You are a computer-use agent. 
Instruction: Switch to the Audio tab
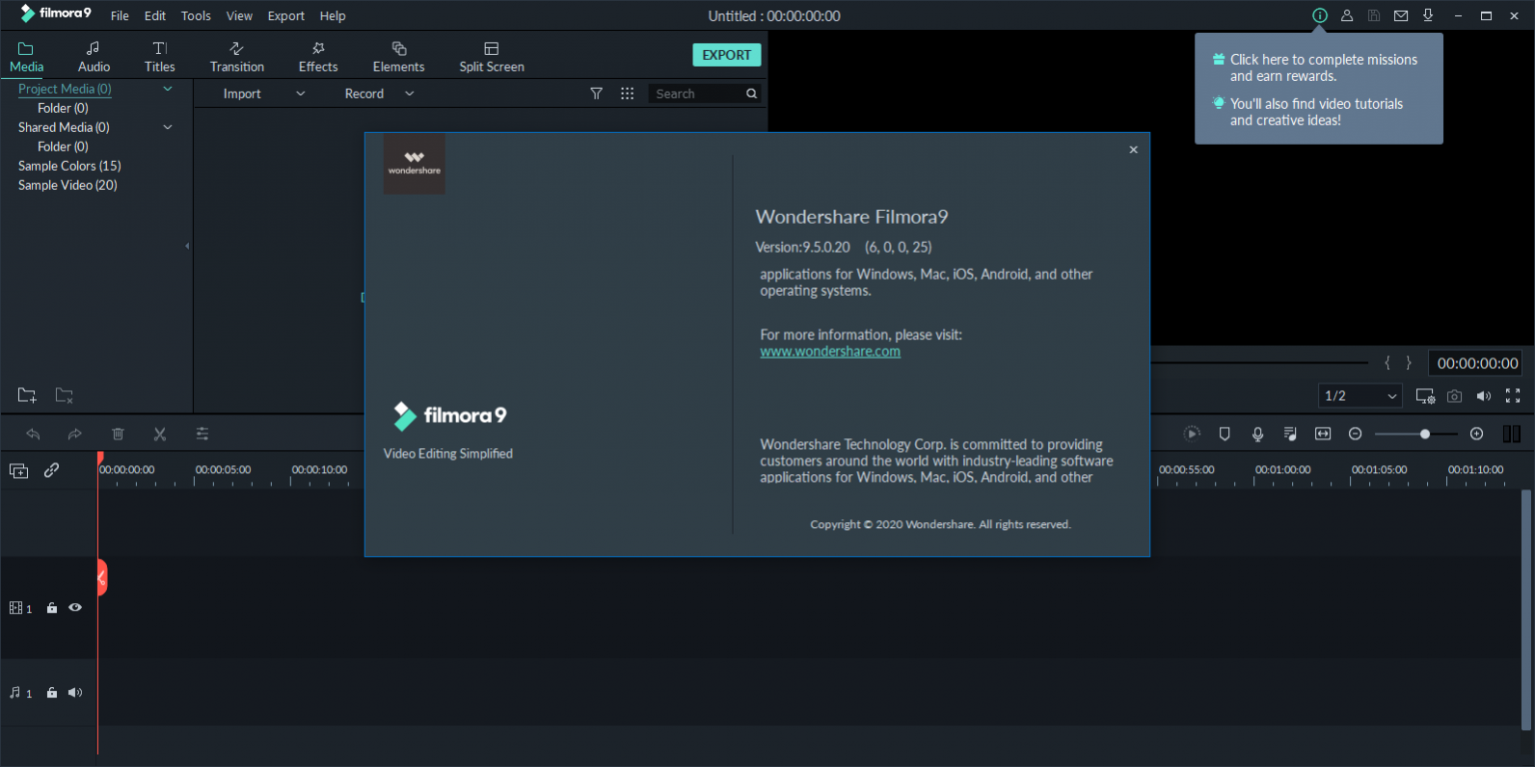94,57
